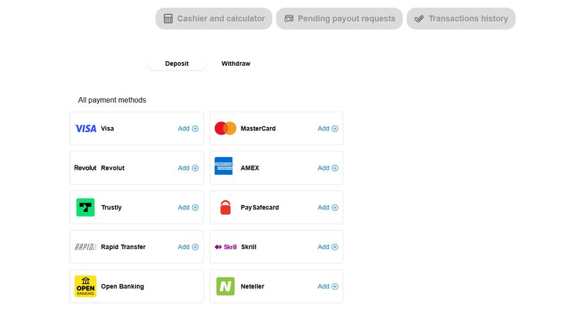
Task: Add Trustly payment method
Action: click(188, 207)
